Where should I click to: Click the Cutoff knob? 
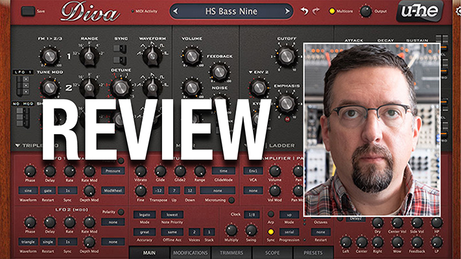coord(286,57)
